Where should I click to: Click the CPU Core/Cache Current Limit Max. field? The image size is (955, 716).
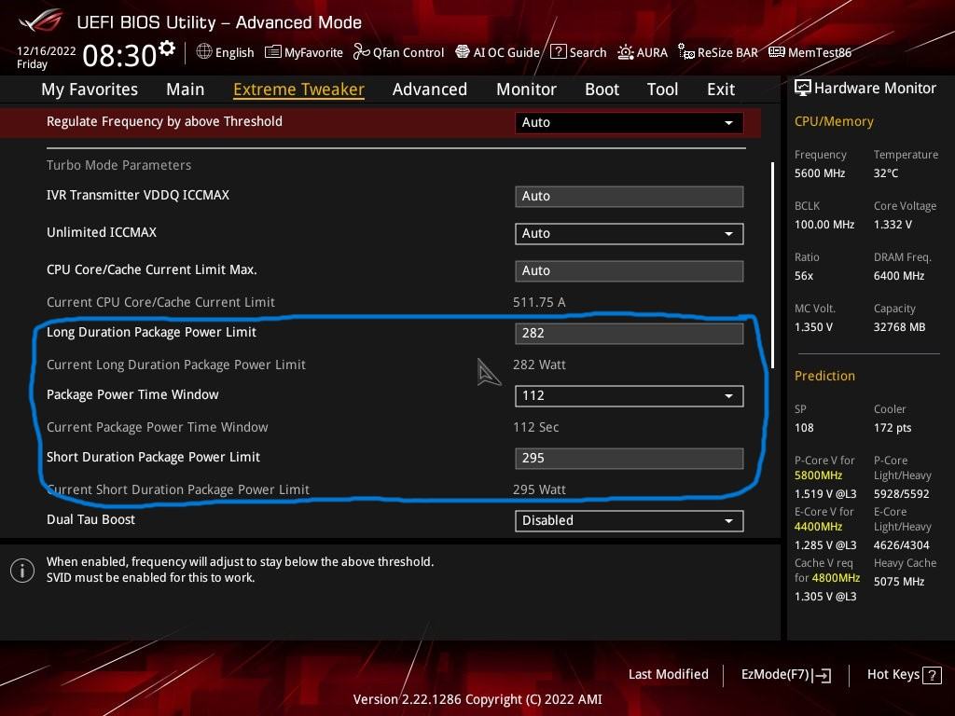click(630, 271)
